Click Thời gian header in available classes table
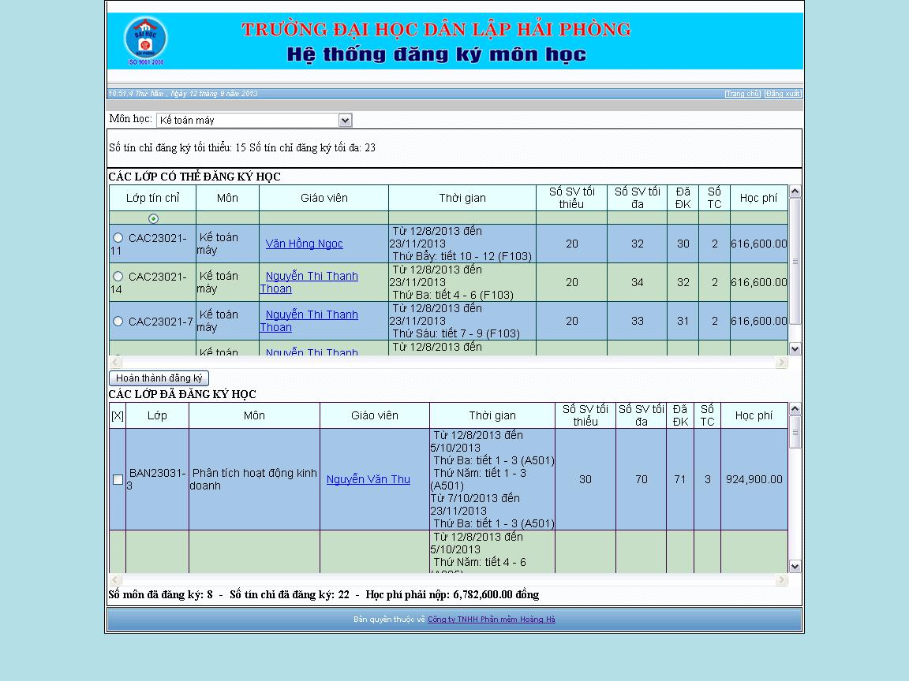 [x=462, y=198]
